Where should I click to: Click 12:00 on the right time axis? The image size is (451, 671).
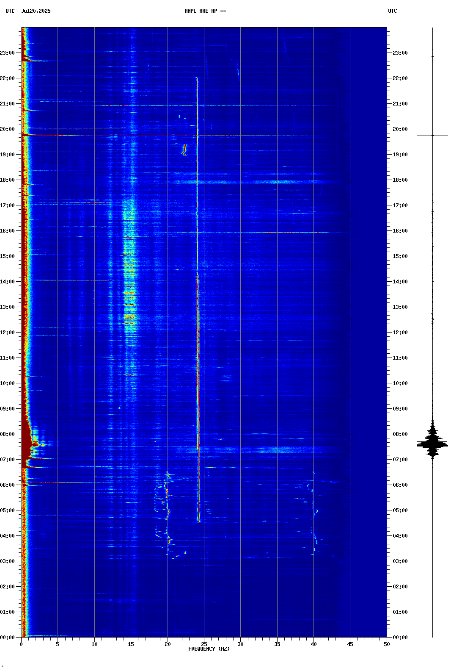[x=400, y=333]
